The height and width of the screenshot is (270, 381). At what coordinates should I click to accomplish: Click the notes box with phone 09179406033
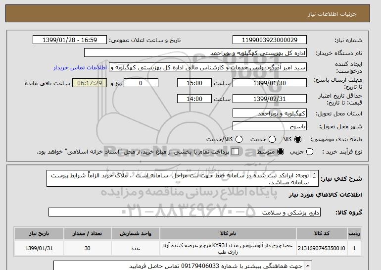tap(183, 266)
